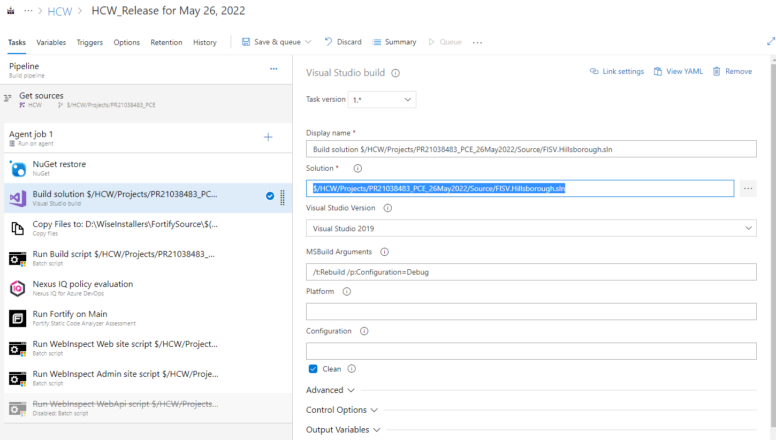Open the Triggers tab
Screen dimensions: 776x440
[x=90, y=42]
